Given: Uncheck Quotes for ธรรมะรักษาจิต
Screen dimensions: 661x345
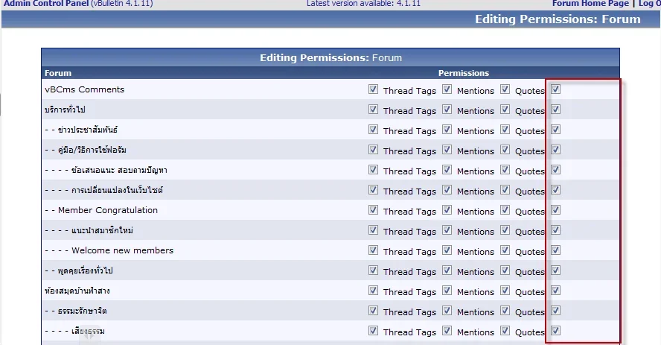Looking at the screenshot, I should (x=505, y=311).
